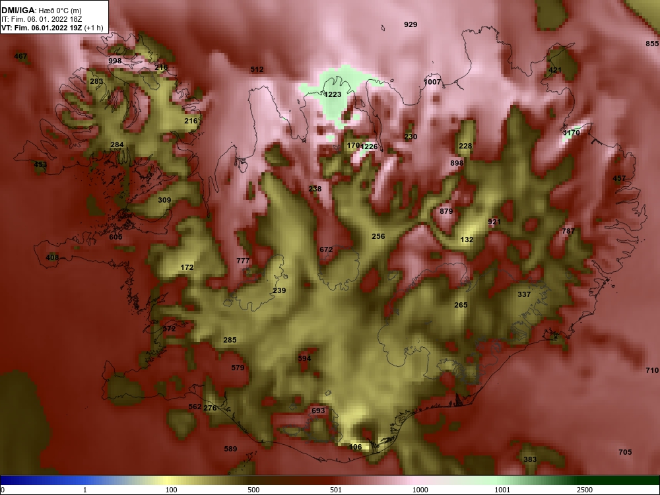The width and height of the screenshot is (660, 495).
Task: Click the map value '1223'
Action: (333, 94)
